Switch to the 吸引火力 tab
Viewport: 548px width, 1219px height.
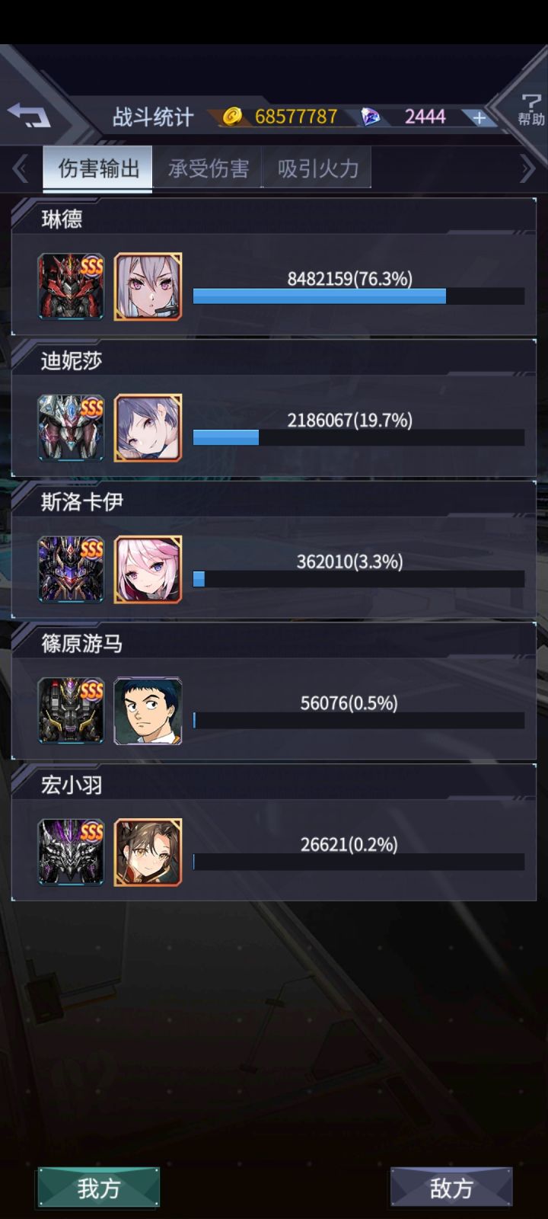click(x=317, y=168)
